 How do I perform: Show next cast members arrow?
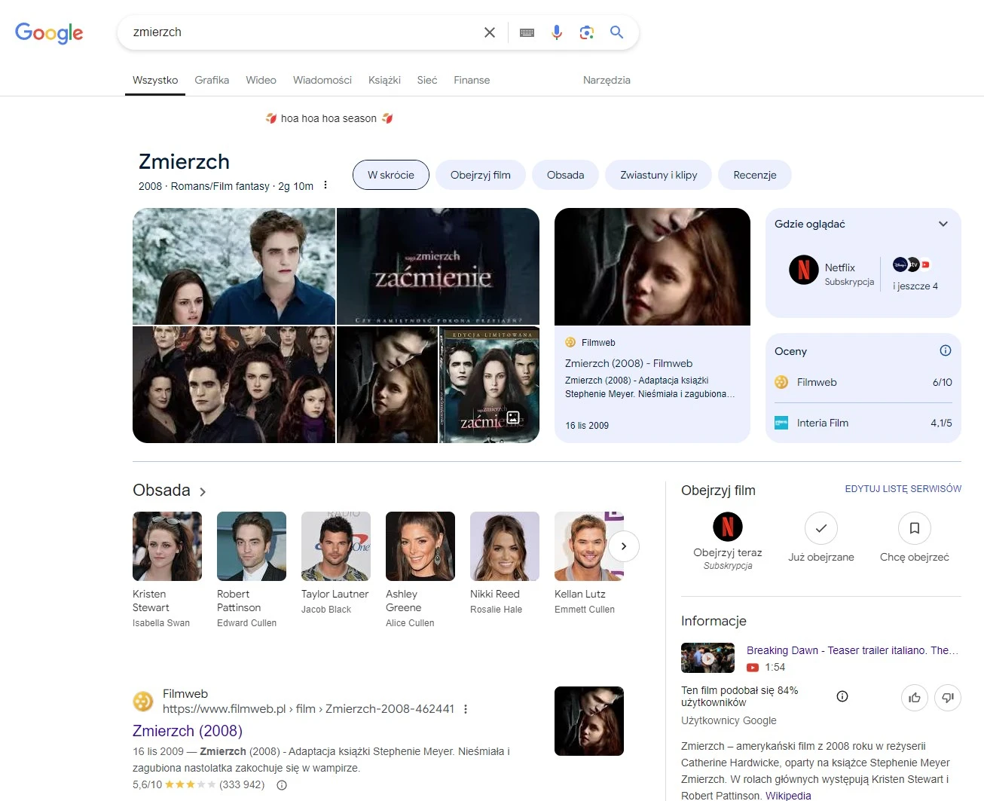coord(624,546)
